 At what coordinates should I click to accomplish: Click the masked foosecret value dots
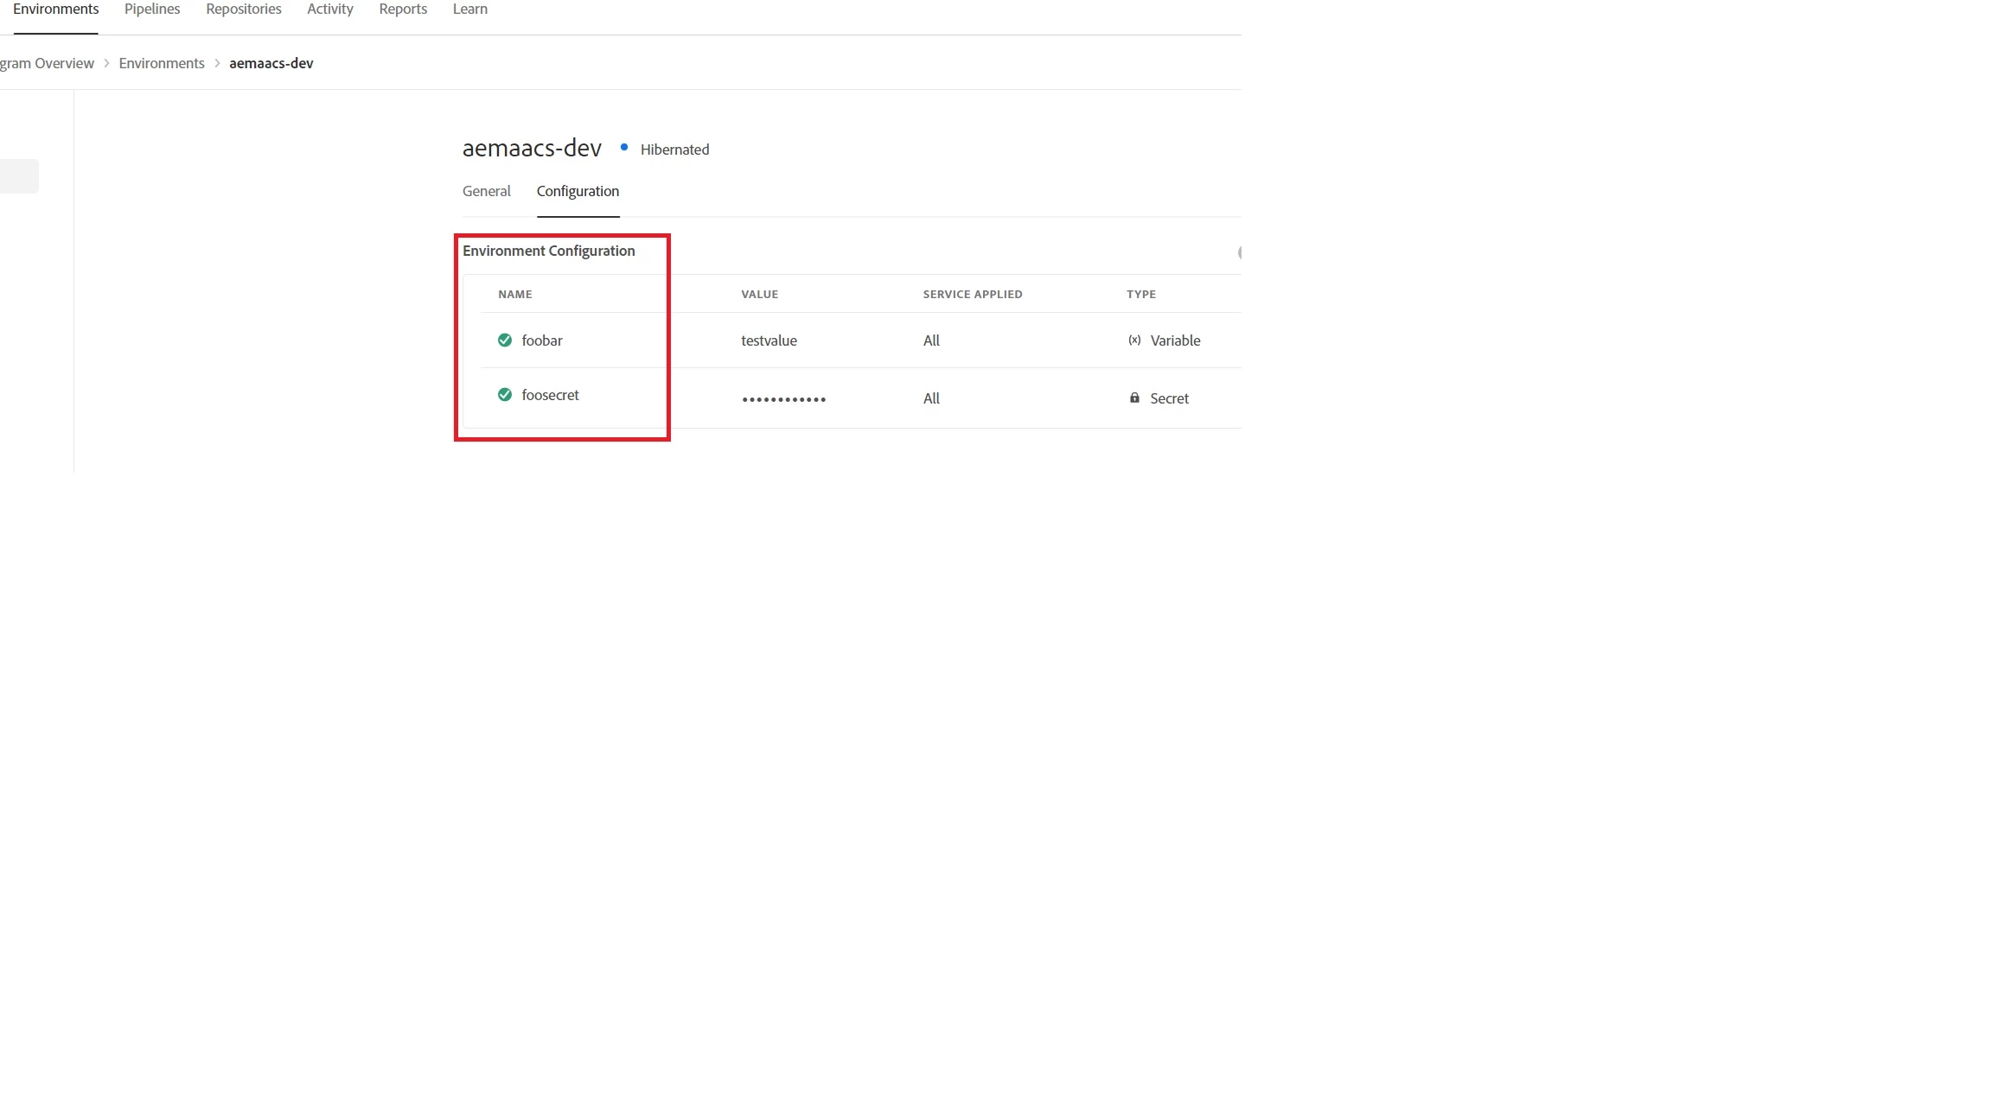tap(783, 399)
